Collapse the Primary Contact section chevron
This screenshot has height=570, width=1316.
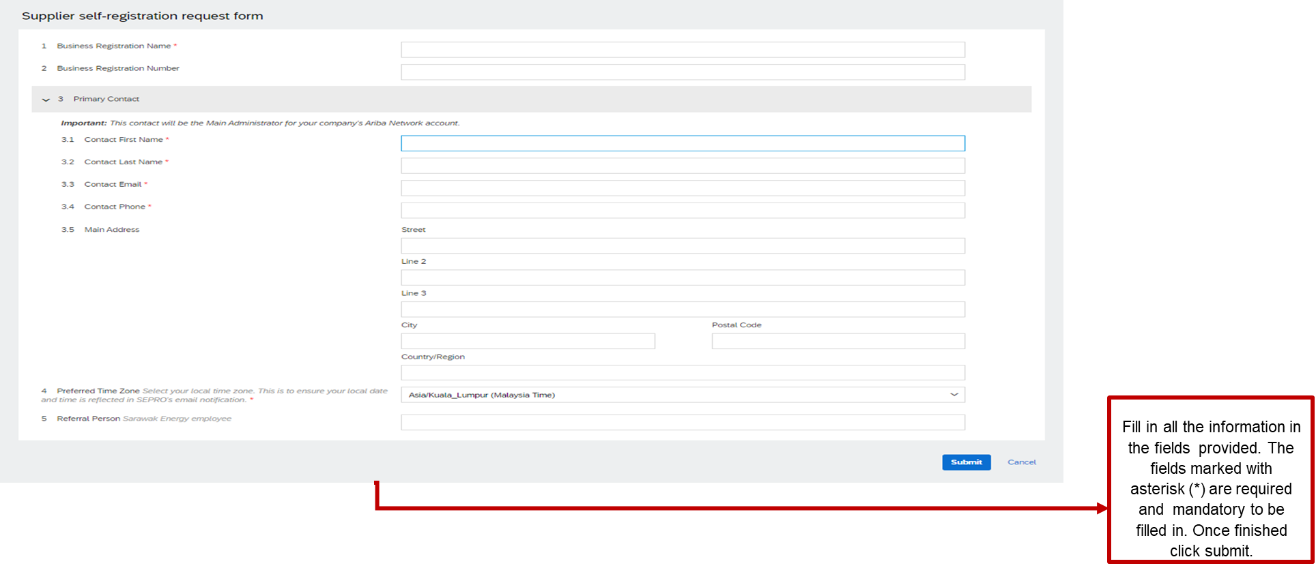[x=46, y=100]
